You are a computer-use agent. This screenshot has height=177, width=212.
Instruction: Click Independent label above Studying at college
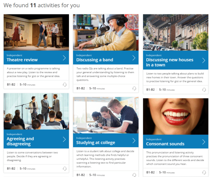pos(84,138)
